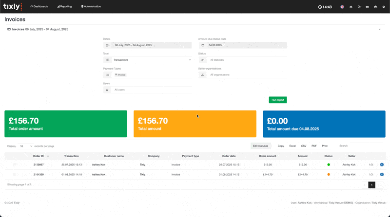This screenshot has width=390, height=217.
Task: Click the tag icon beside Status field
Action: (x=202, y=60)
